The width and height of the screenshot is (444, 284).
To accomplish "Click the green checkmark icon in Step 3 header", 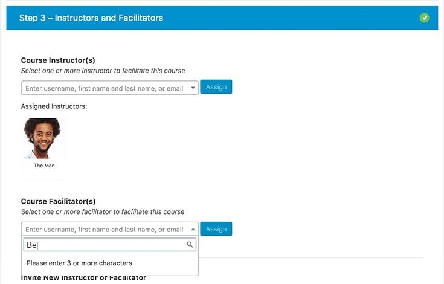I will (x=424, y=18).
